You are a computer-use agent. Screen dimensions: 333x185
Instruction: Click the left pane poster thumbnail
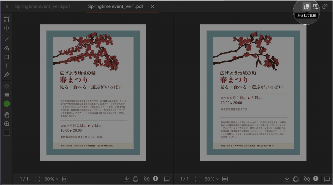[x=93, y=93]
